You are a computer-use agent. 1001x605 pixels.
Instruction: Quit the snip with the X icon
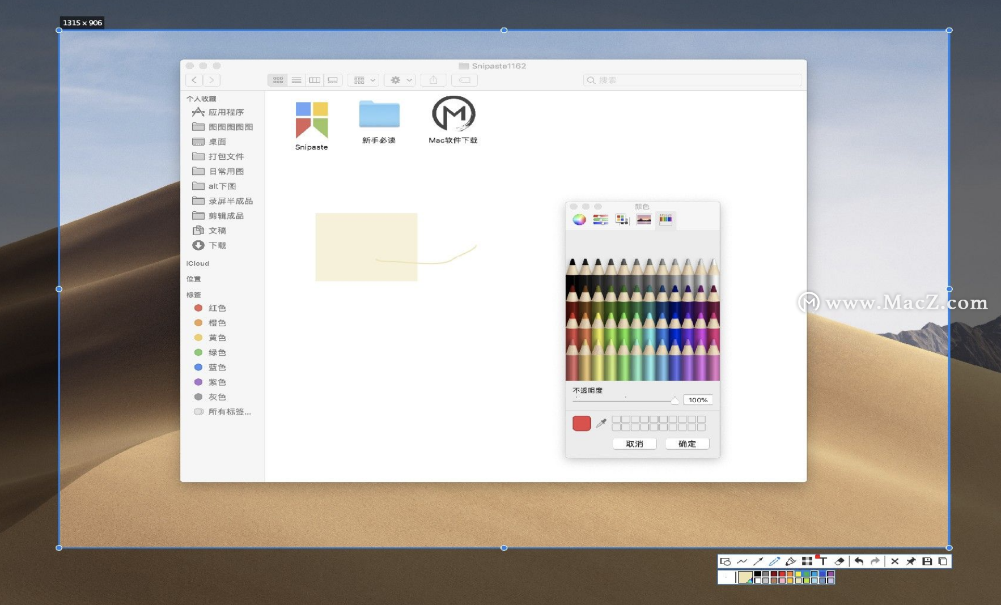pyautogui.click(x=894, y=561)
